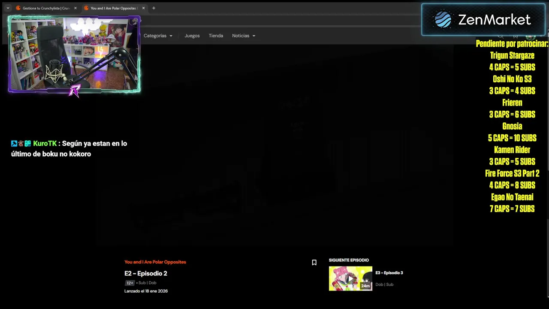Image resolution: width=549 pixels, height=309 pixels.
Task: Switch to the Gestiona tu Crunchylista tab
Action: [46, 8]
